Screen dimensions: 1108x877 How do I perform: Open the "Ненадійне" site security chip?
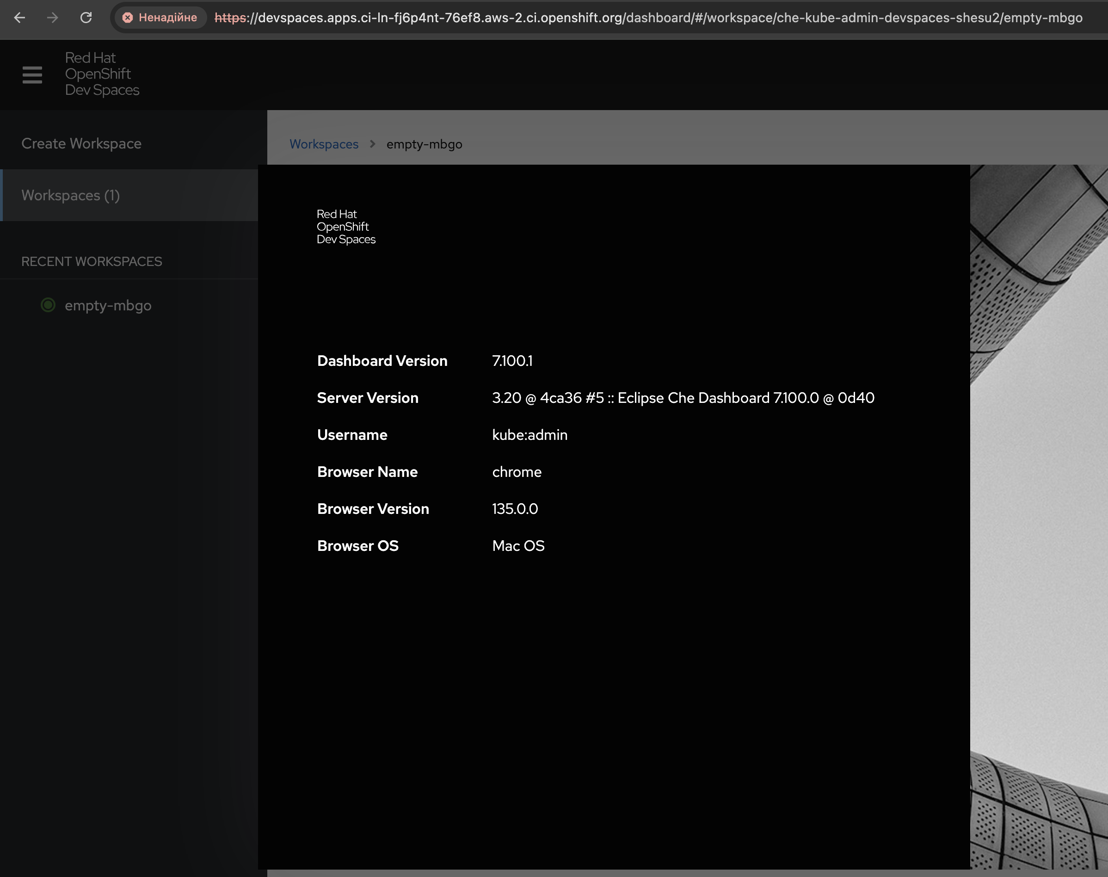coord(160,18)
